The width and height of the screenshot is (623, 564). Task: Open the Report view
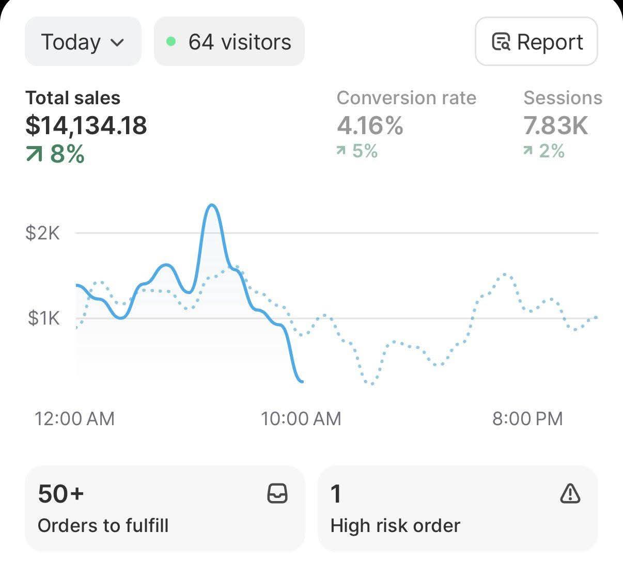536,42
